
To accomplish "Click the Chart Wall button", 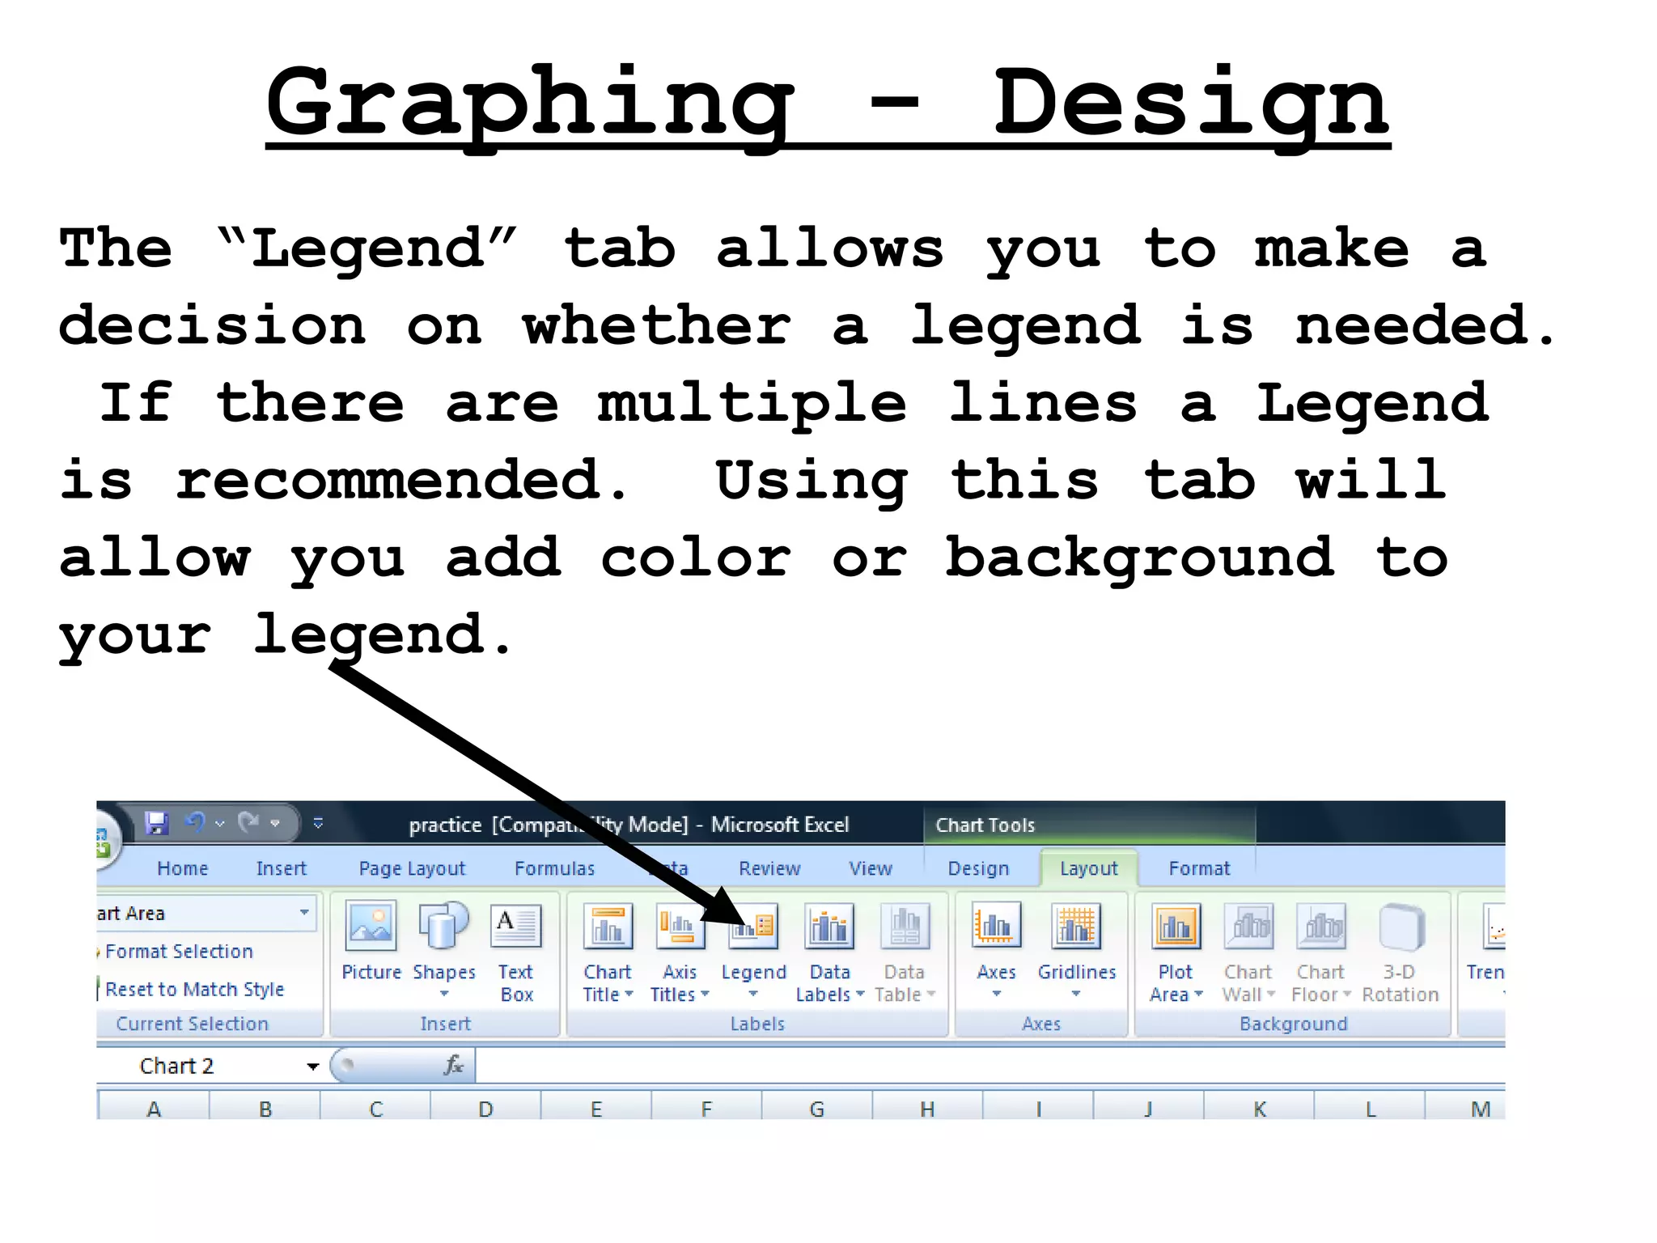I will 1248,952.
